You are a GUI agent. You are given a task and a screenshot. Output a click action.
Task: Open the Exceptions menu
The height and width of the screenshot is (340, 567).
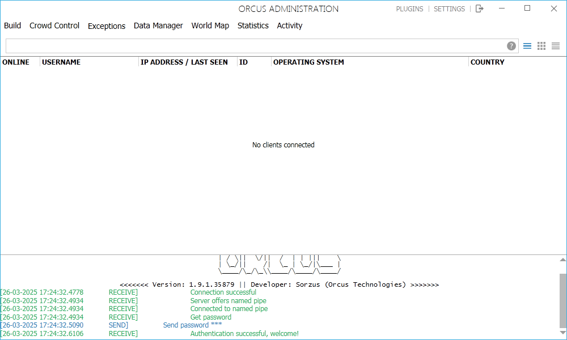tap(107, 26)
